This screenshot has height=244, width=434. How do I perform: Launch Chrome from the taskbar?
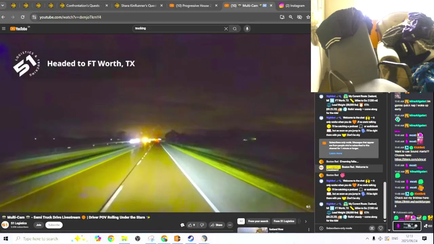111,239
